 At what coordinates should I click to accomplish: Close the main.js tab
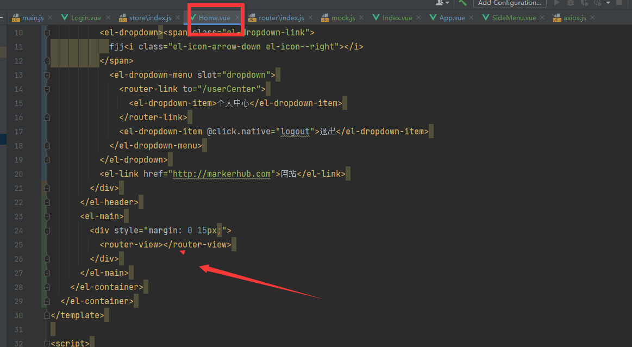point(50,17)
